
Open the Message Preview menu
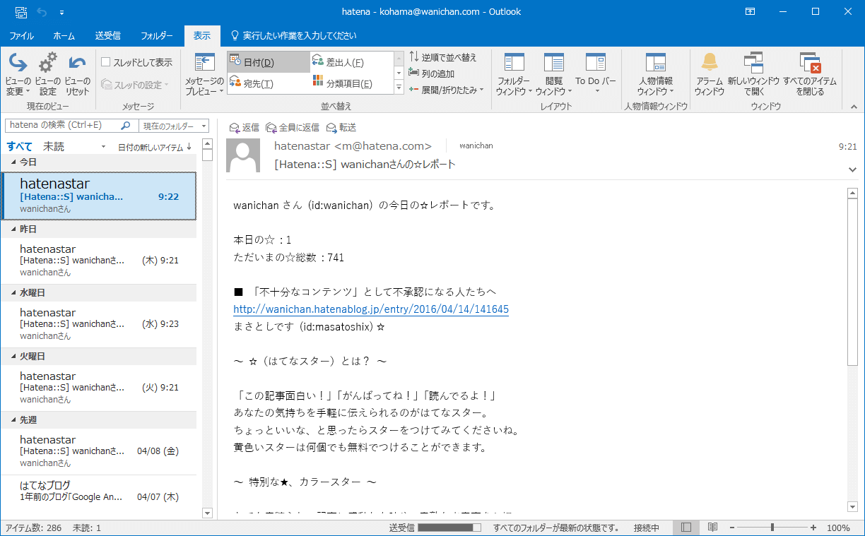coord(204,74)
